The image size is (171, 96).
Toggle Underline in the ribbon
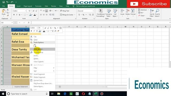click(x=20, y=15)
